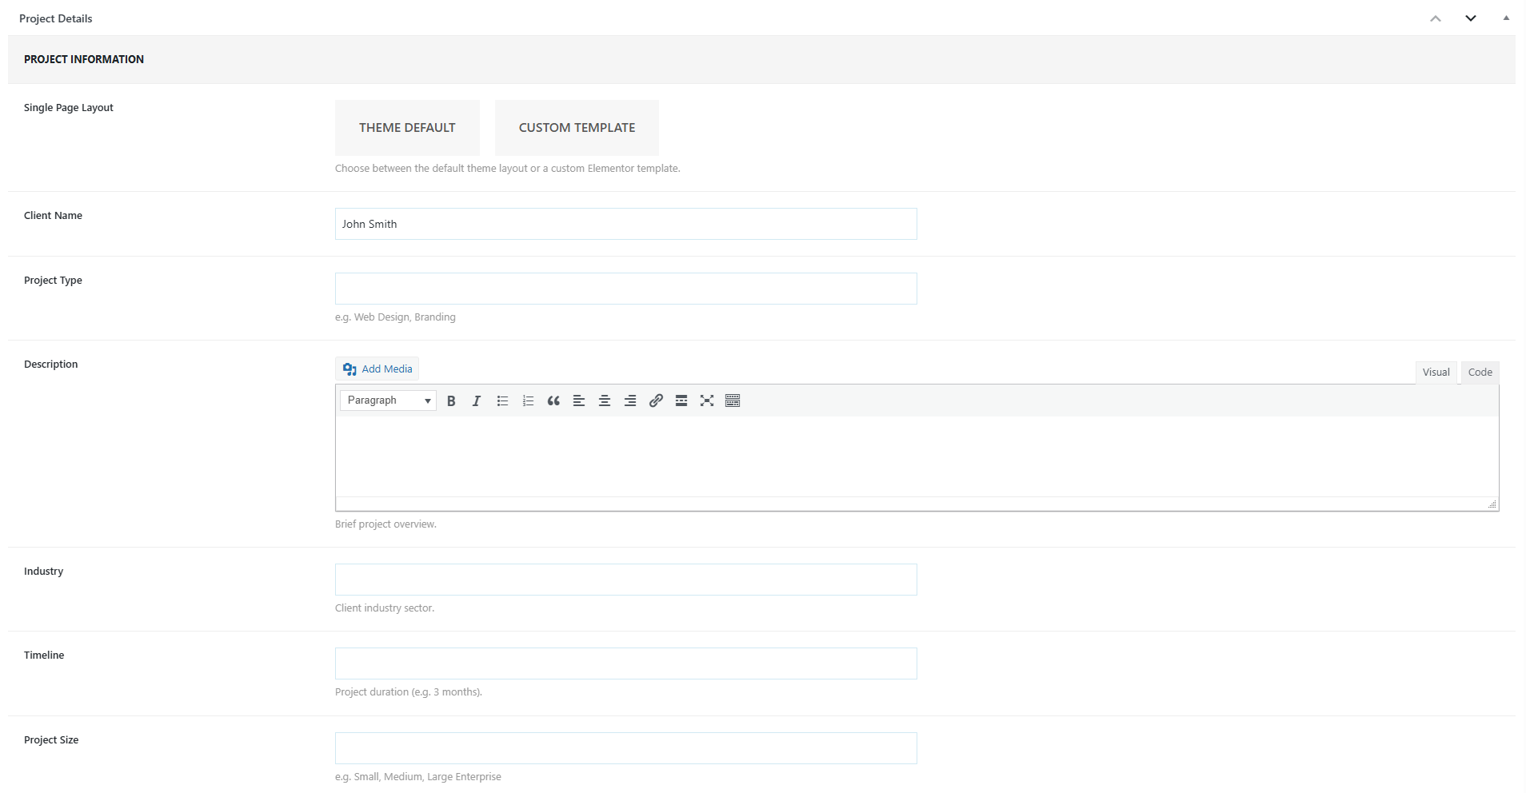Apply italic formatting in the editor

[x=477, y=401]
